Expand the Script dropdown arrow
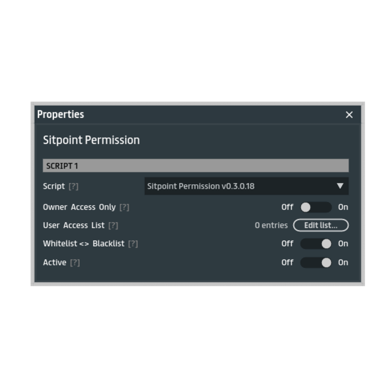 [x=340, y=186]
